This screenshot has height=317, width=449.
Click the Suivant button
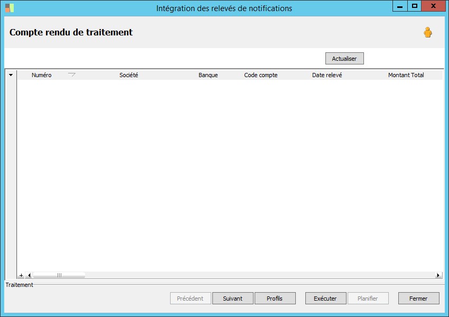[x=233, y=299]
